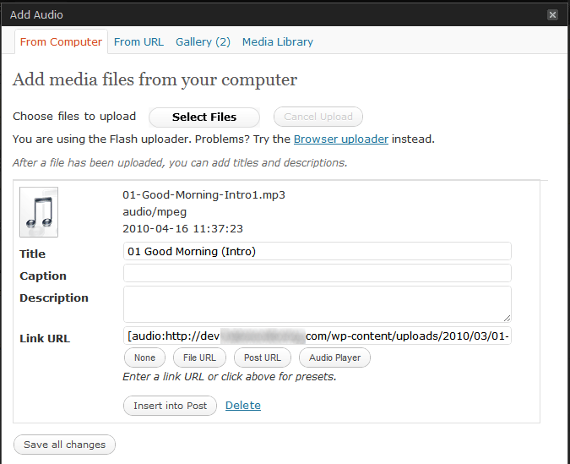The image size is (570, 464).
Task: Click the Select Files button
Action: [x=204, y=117]
